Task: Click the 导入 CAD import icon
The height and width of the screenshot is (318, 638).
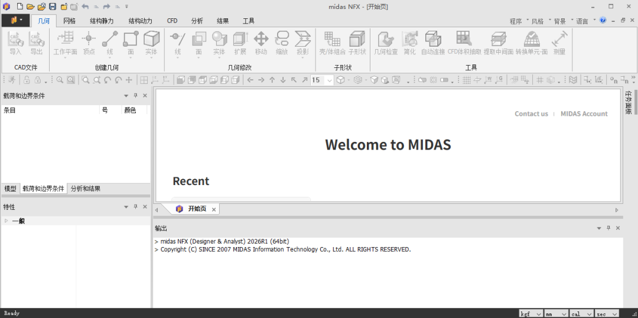Action: 15,44
